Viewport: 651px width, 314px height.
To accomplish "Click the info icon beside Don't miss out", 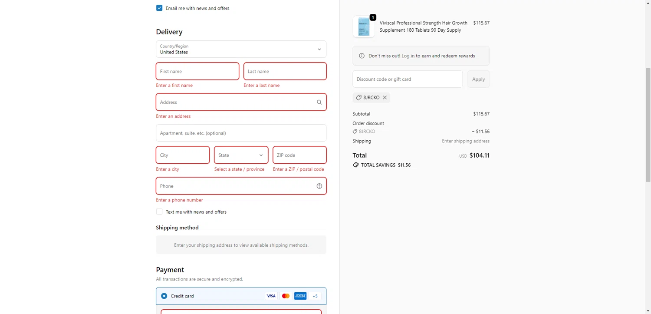I will click(362, 56).
